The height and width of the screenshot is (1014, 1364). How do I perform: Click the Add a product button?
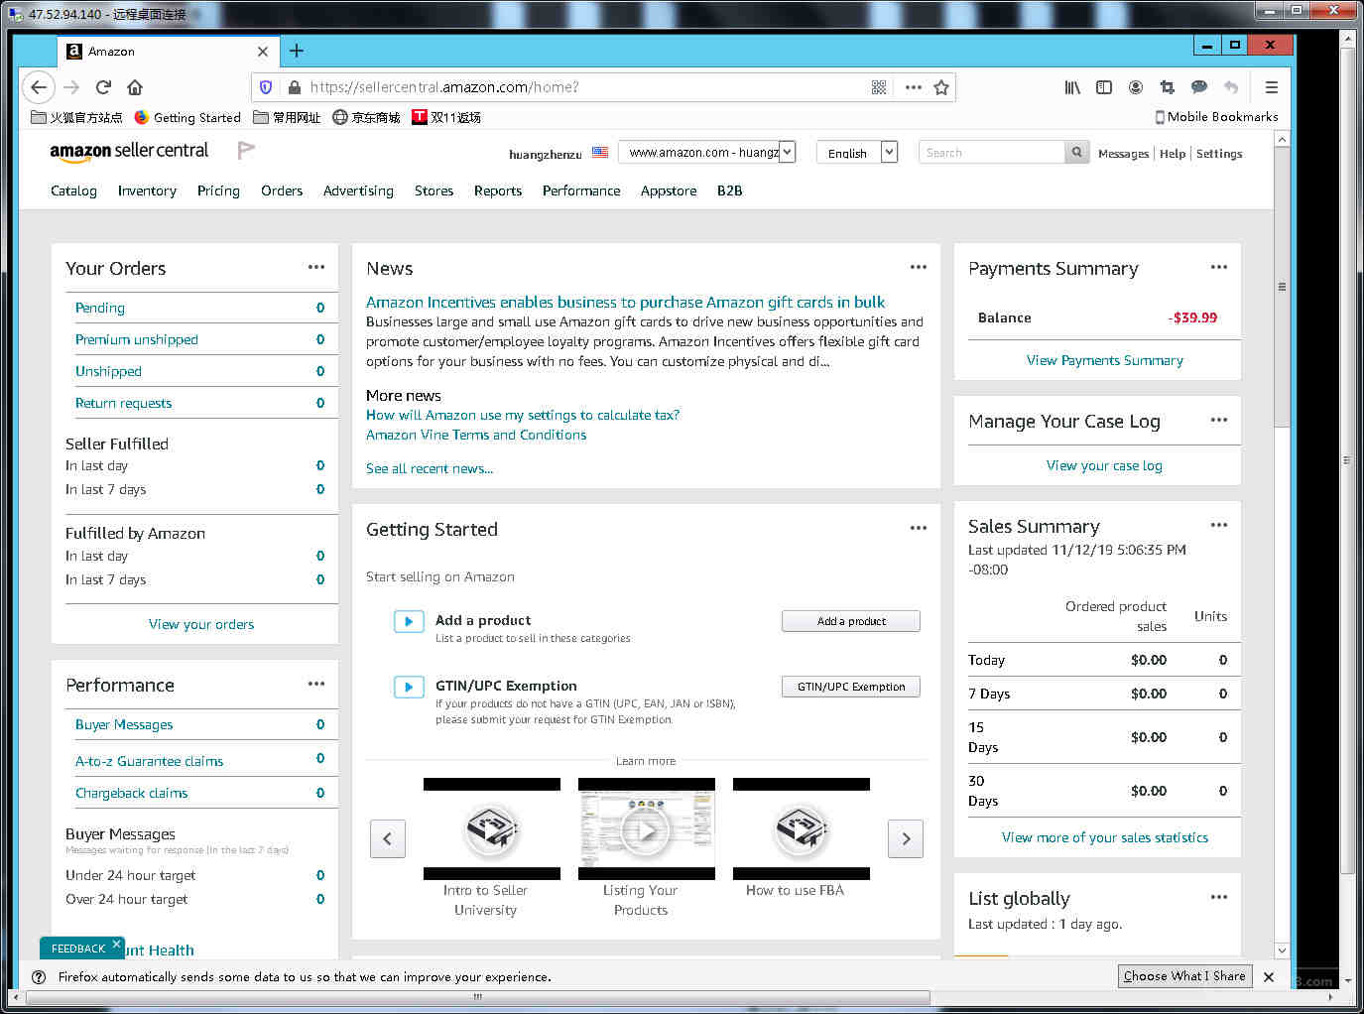851,621
